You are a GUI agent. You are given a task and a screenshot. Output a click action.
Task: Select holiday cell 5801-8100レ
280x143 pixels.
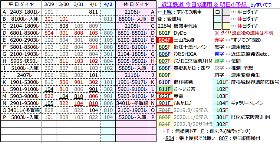pyautogui.click(x=132, y=47)
